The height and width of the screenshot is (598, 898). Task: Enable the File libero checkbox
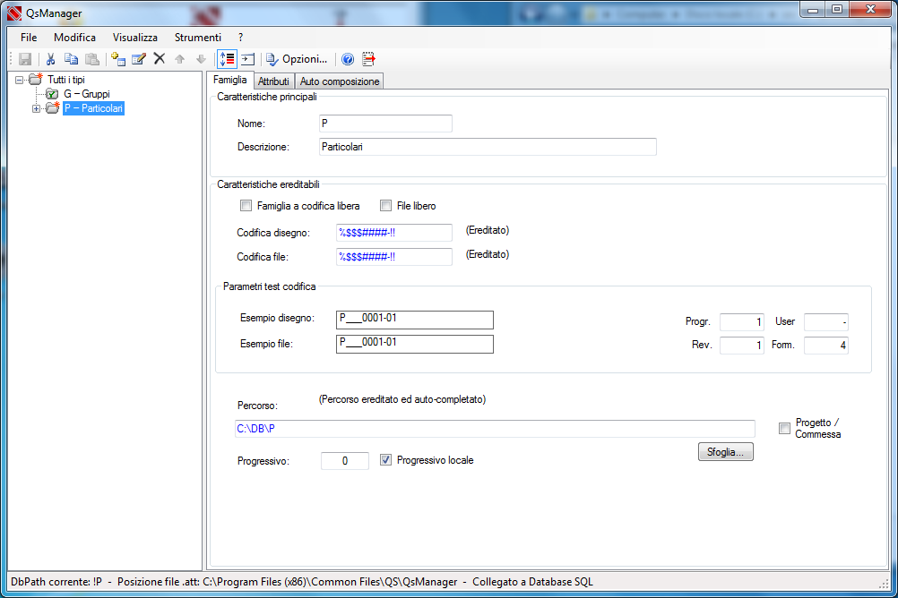tap(386, 205)
